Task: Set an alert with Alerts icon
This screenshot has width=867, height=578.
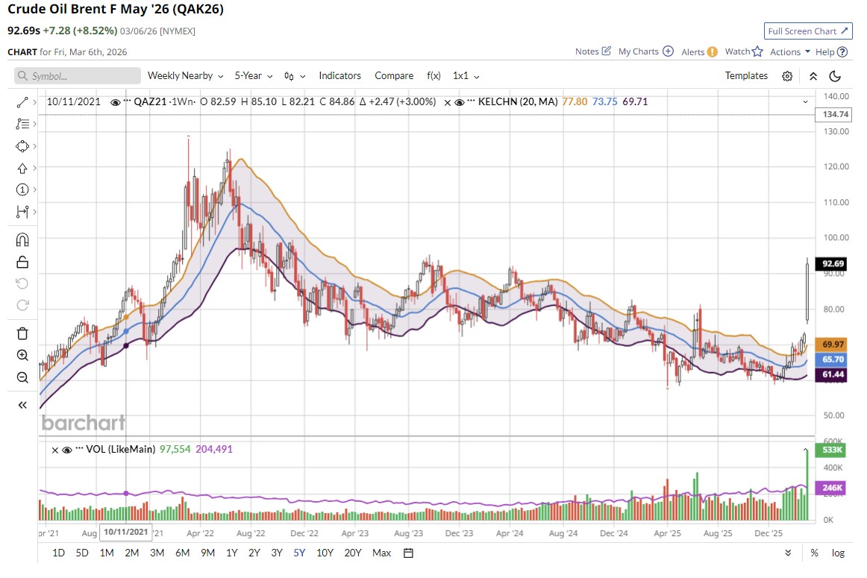Action: pyautogui.click(x=712, y=52)
